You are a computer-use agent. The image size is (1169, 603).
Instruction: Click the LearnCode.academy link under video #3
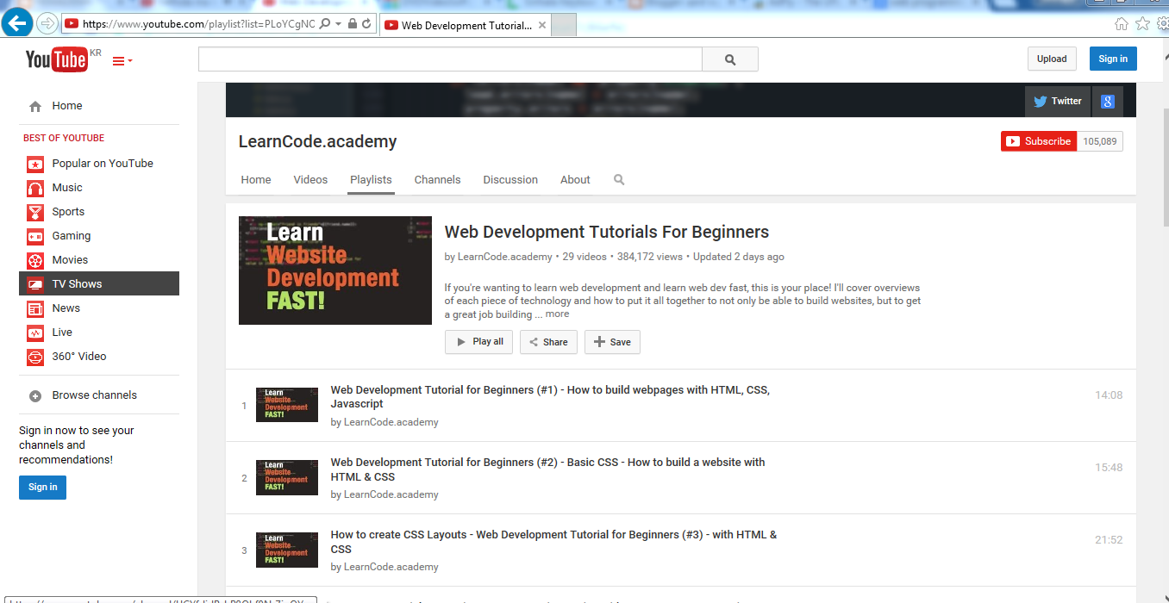[x=391, y=567]
